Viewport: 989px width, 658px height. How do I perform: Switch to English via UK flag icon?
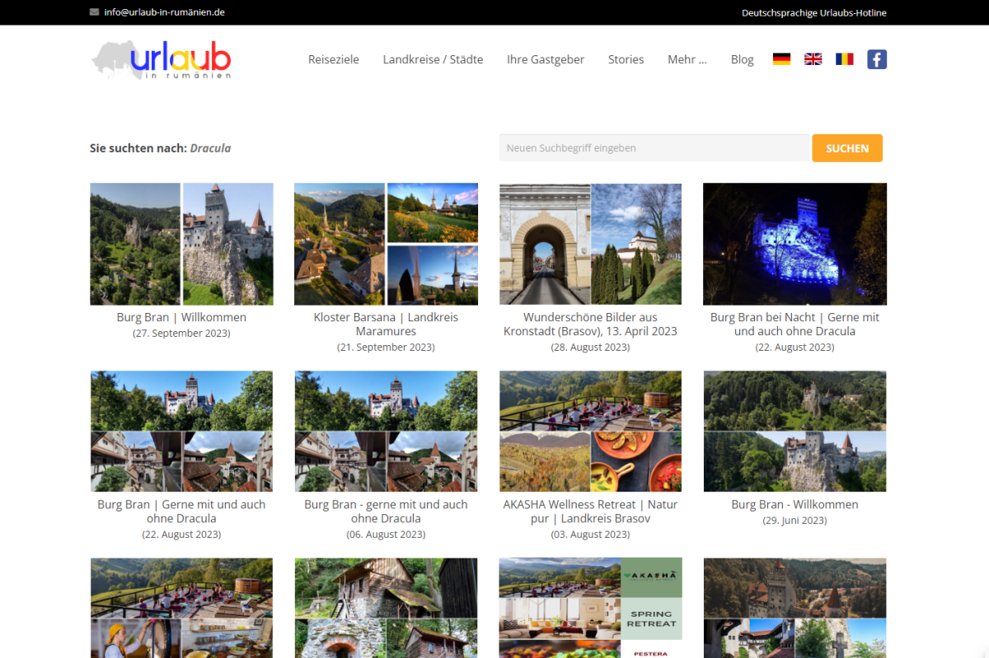(x=813, y=59)
